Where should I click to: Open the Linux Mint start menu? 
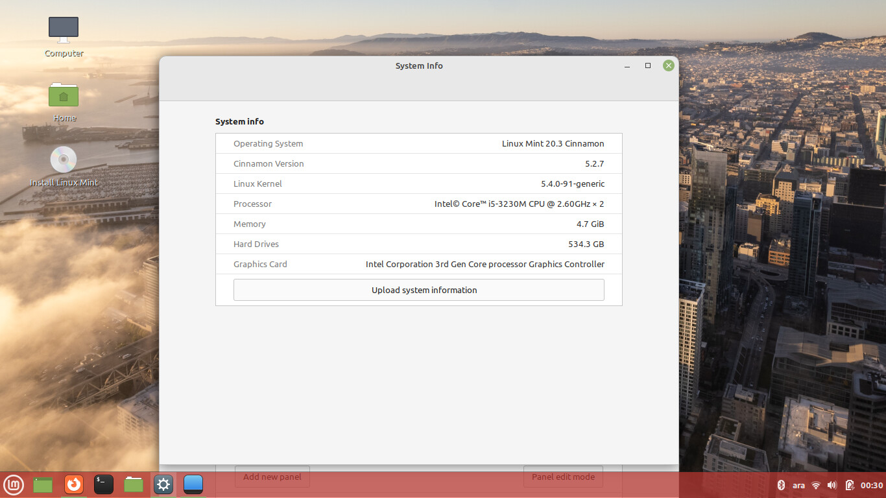(14, 484)
